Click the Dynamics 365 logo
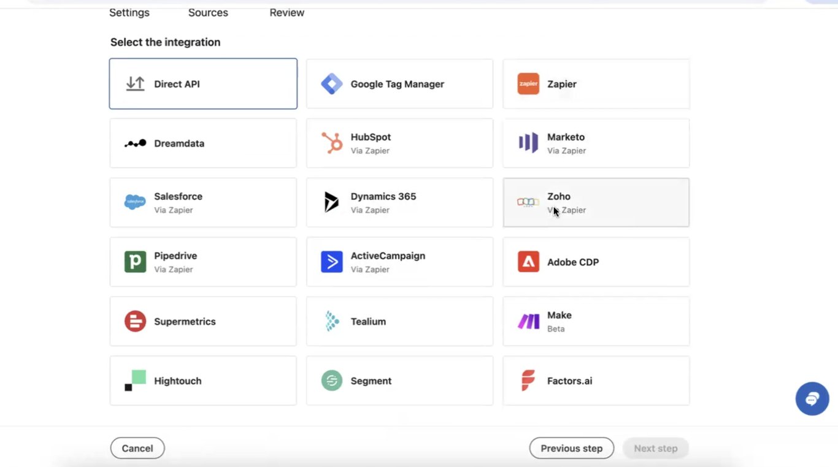 (331, 202)
